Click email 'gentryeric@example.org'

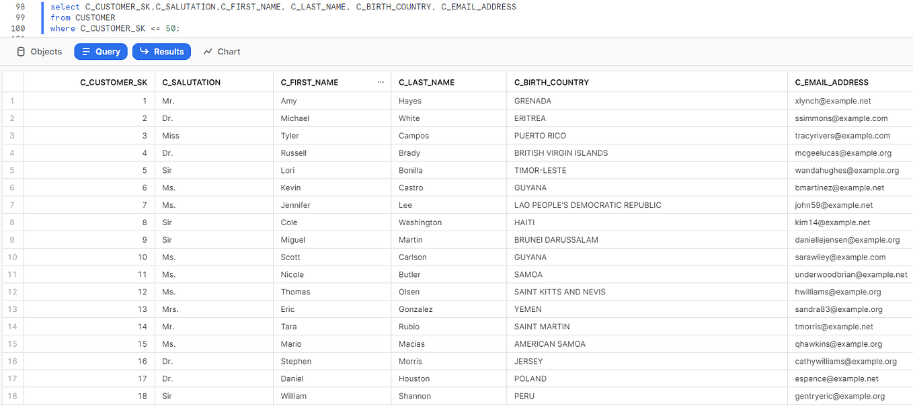pos(840,397)
